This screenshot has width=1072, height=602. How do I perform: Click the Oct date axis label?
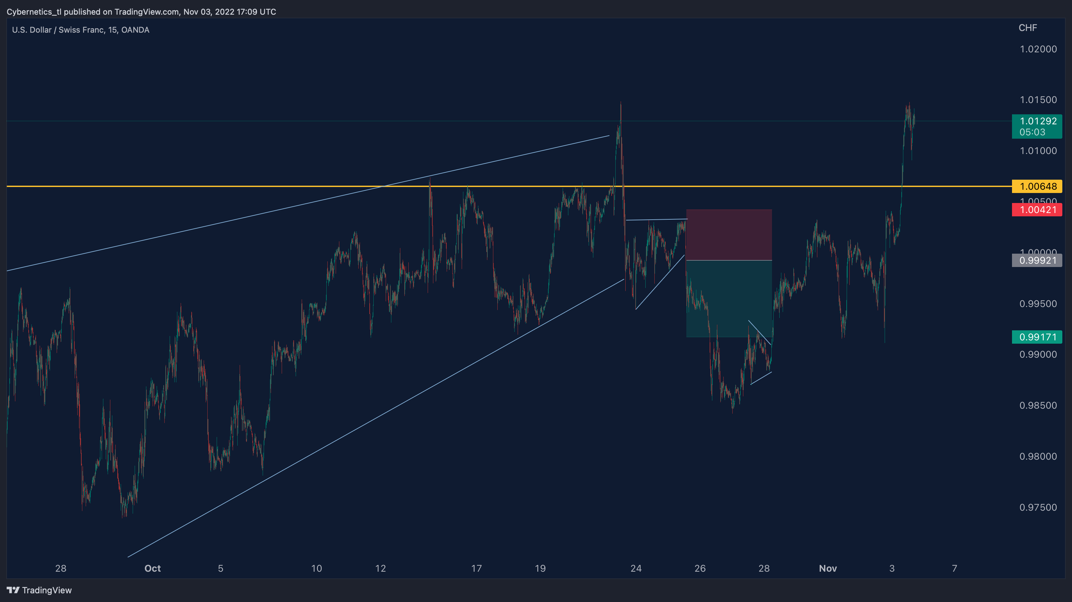coord(152,568)
